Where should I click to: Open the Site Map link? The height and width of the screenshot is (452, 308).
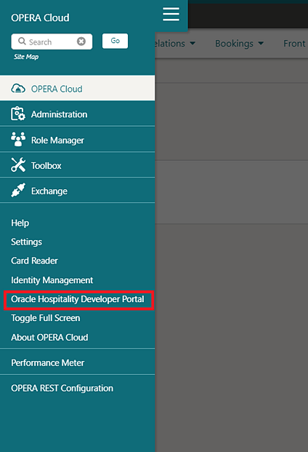pos(26,57)
